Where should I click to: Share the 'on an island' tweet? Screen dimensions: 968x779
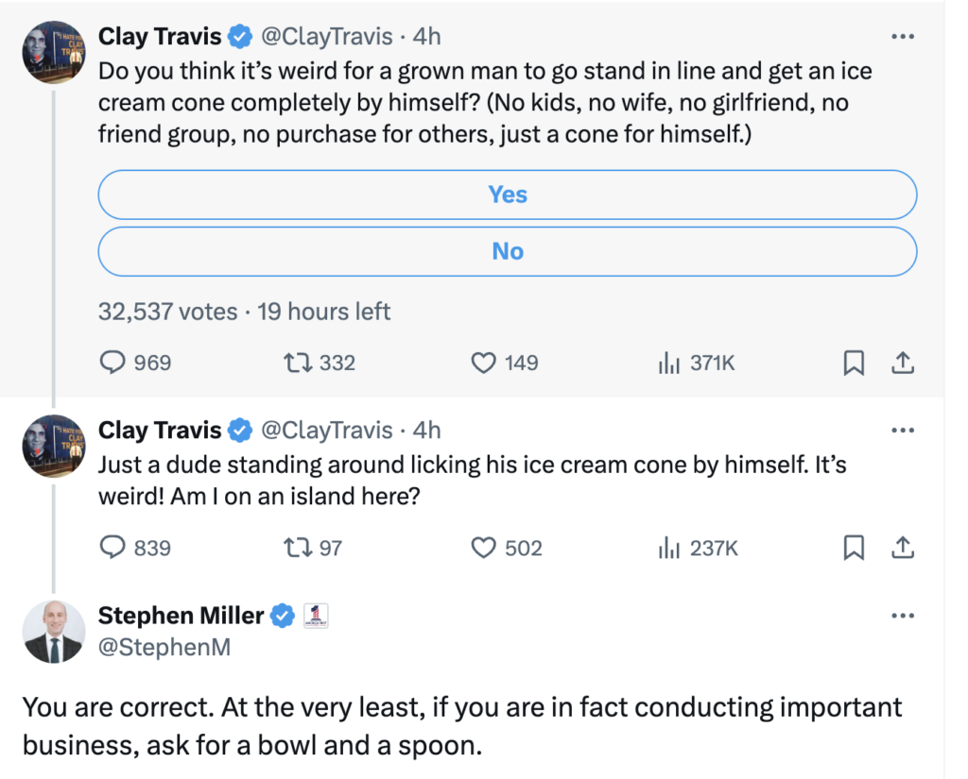coord(902,548)
